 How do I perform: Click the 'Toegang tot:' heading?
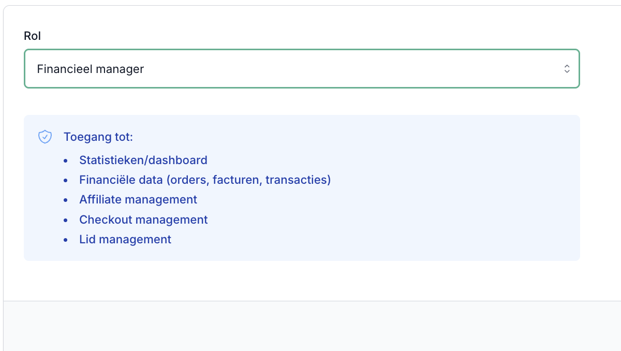[x=98, y=137]
